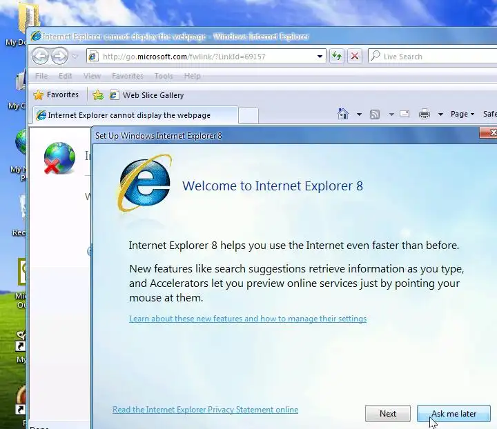
Task: Click the 'Welcome to Internet Explorer 8' heading
Action: click(x=272, y=186)
